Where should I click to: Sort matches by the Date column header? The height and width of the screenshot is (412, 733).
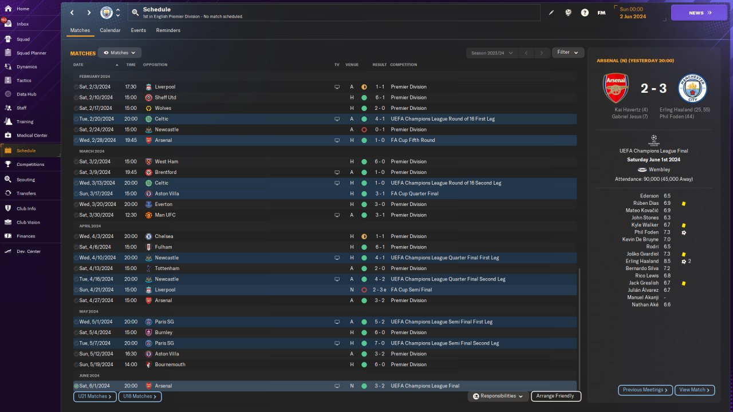click(x=78, y=65)
